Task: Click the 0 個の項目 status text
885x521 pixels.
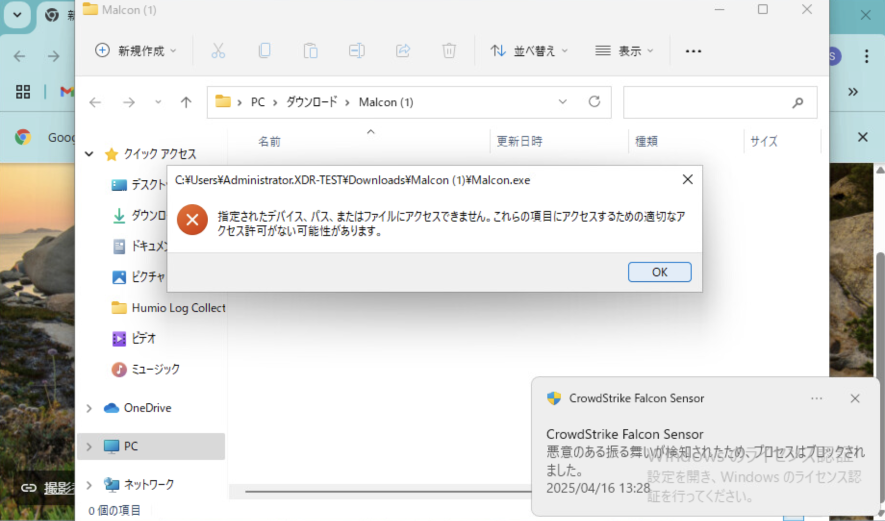Action: pos(114,510)
